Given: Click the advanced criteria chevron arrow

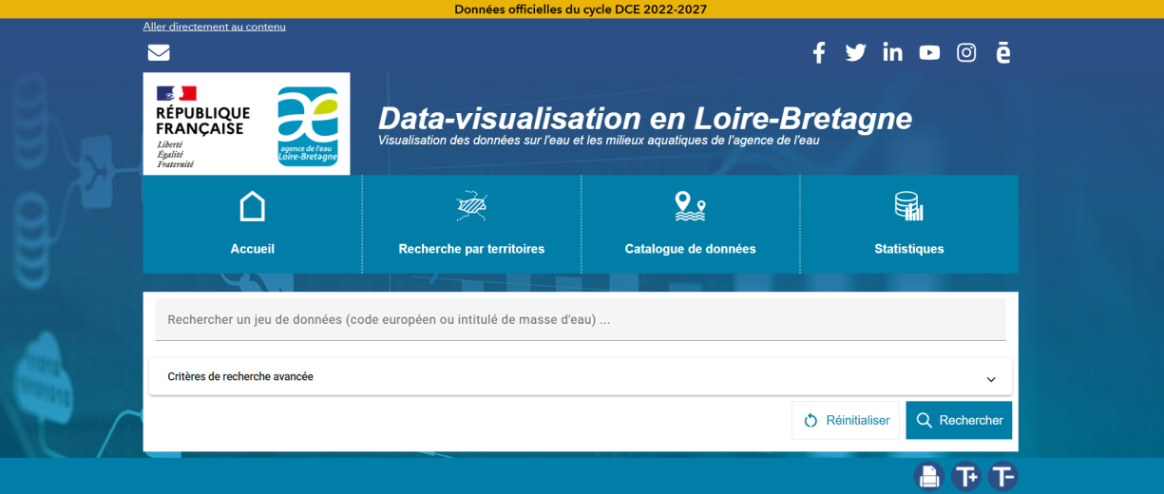Looking at the screenshot, I should pyautogui.click(x=991, y=379).
